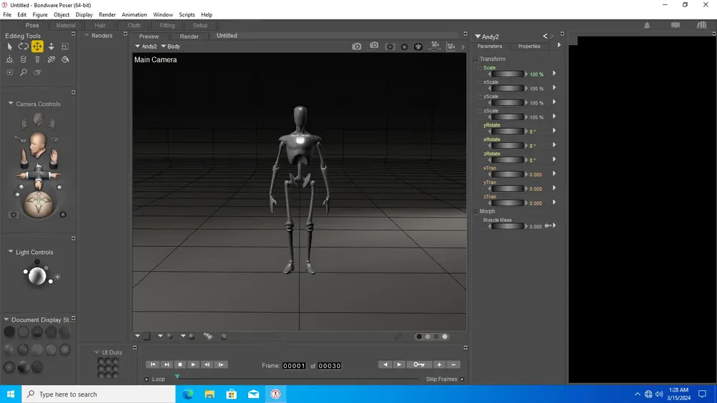Open the library shelves icon top right
The image size is (717, 403).
click(x=702, y=25)
